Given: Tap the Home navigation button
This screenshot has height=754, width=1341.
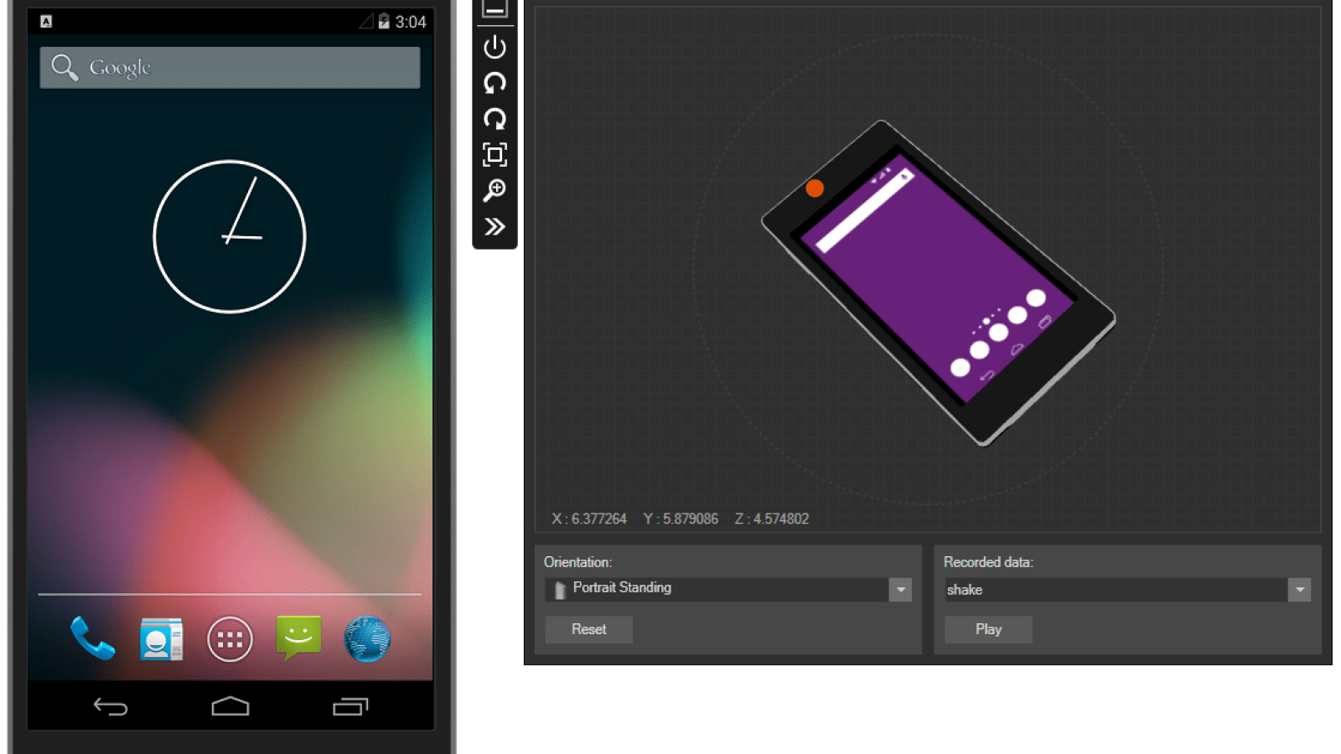Looking at the screenshot, I should [230, 706].
